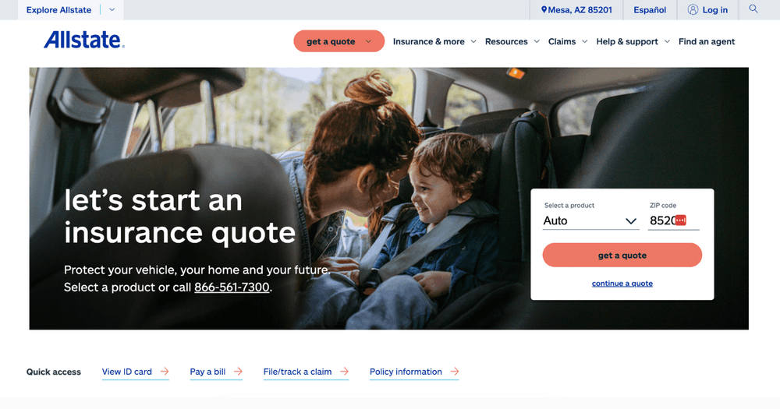Click the location pin icon beside Mesa, AZ
Screen dimensions: 780x409
544,9
